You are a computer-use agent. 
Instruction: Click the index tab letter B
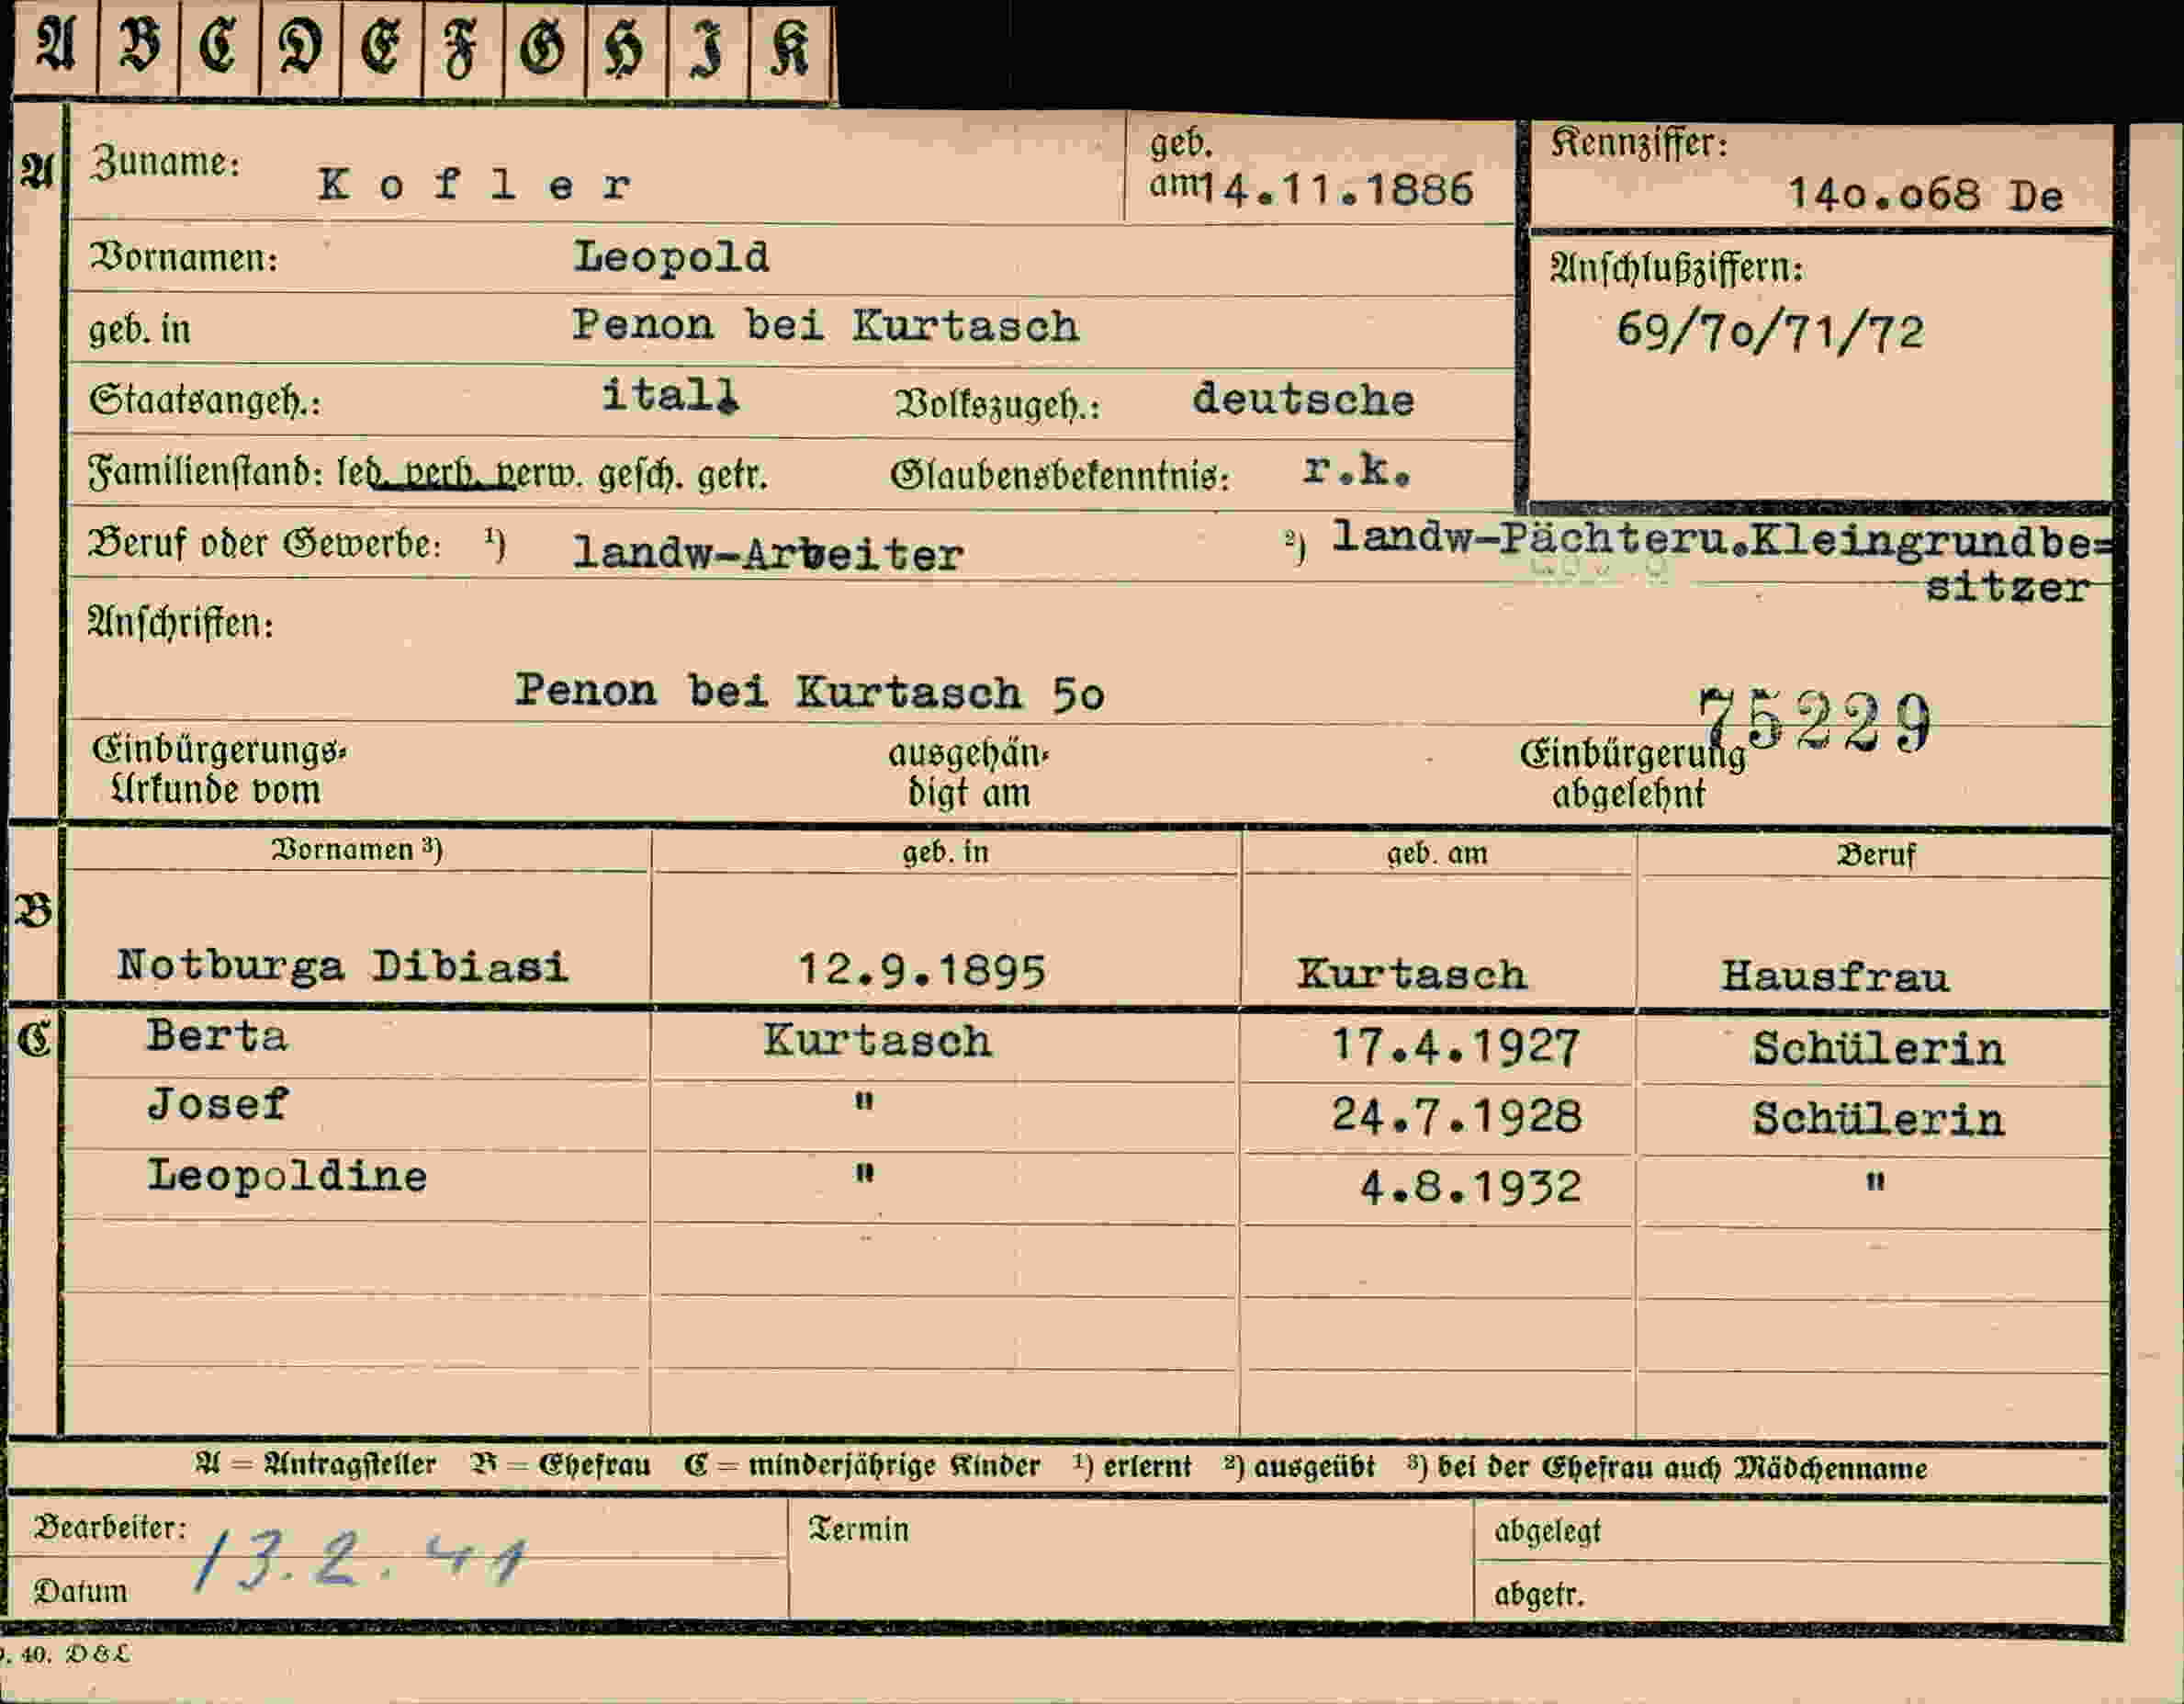tap(139, 45)
